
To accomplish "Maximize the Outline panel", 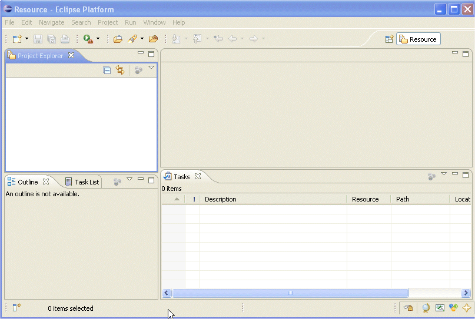I will [x=151, y=180].
